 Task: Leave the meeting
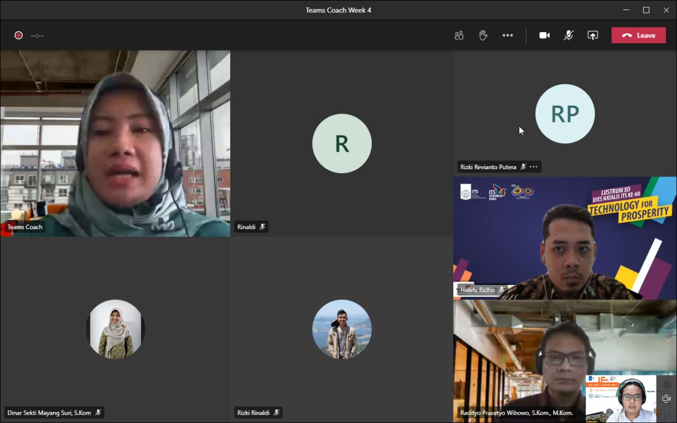click(638, 35)
